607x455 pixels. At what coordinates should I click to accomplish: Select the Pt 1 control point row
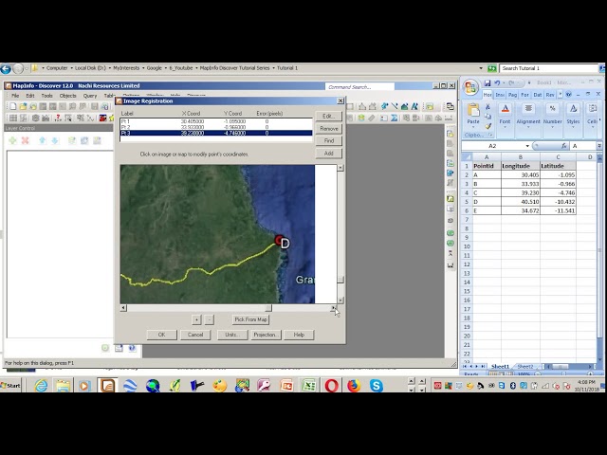[x=216, y=121]
